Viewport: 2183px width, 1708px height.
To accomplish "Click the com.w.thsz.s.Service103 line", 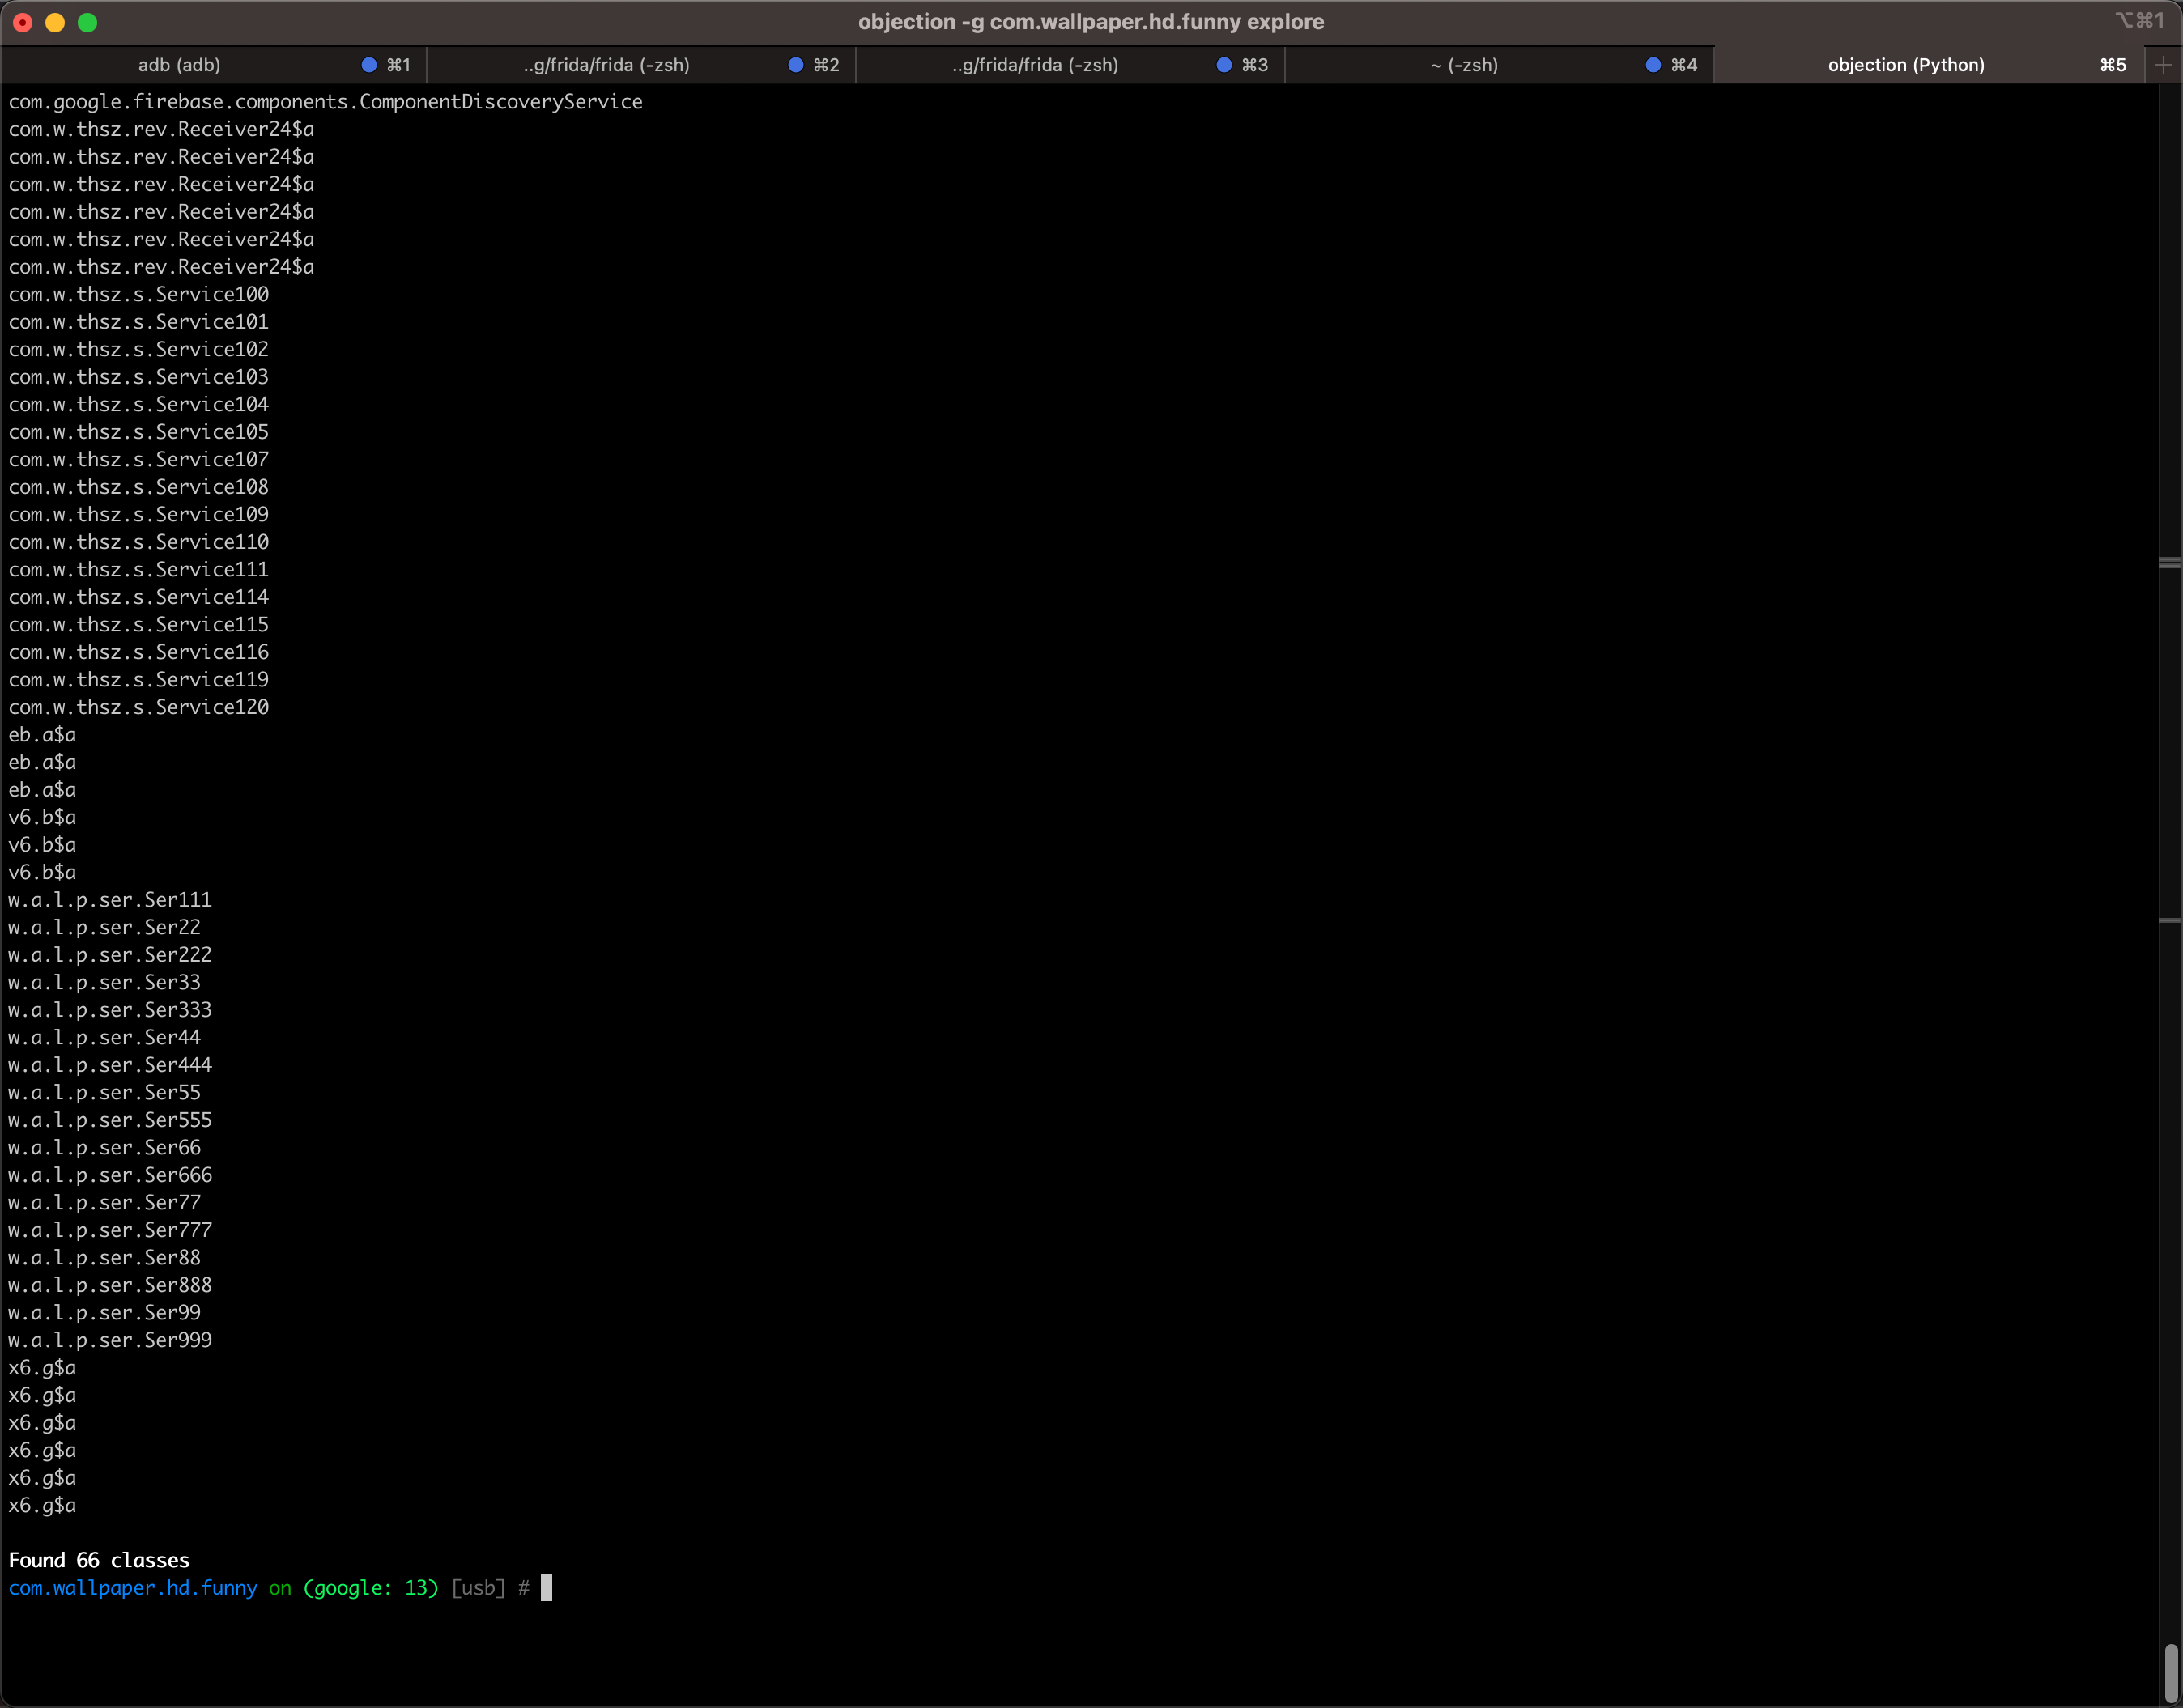I will coord(139,377).
